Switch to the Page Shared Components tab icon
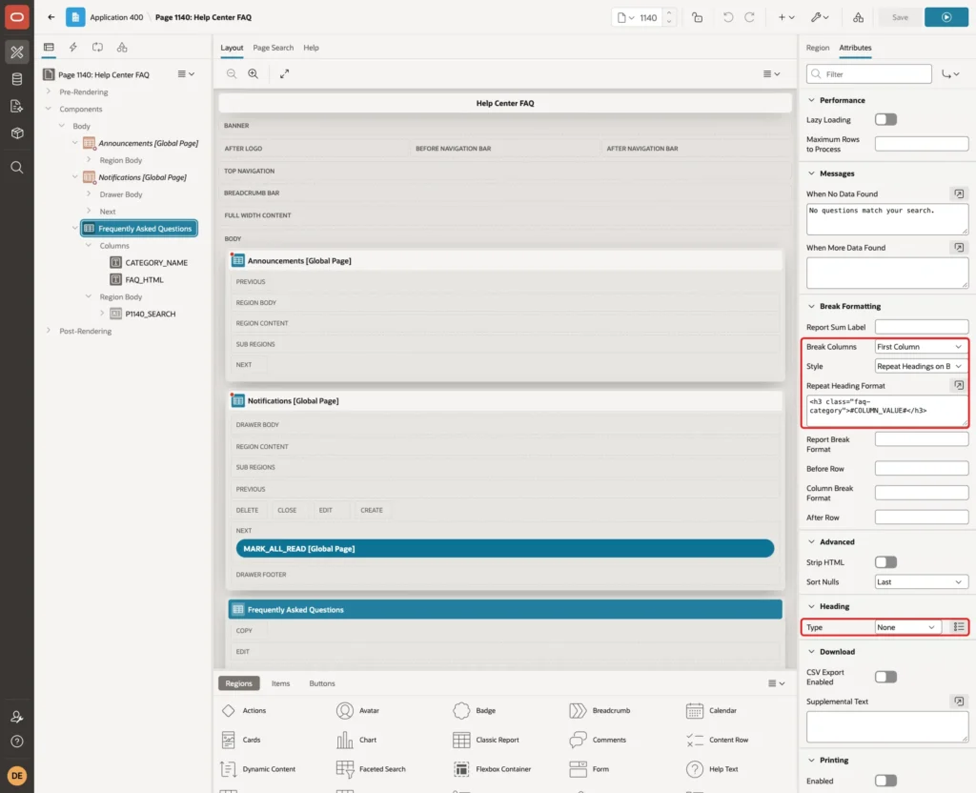Image resolution: width=976 pixels, height=793 pixels. click(x=122, y=48)
